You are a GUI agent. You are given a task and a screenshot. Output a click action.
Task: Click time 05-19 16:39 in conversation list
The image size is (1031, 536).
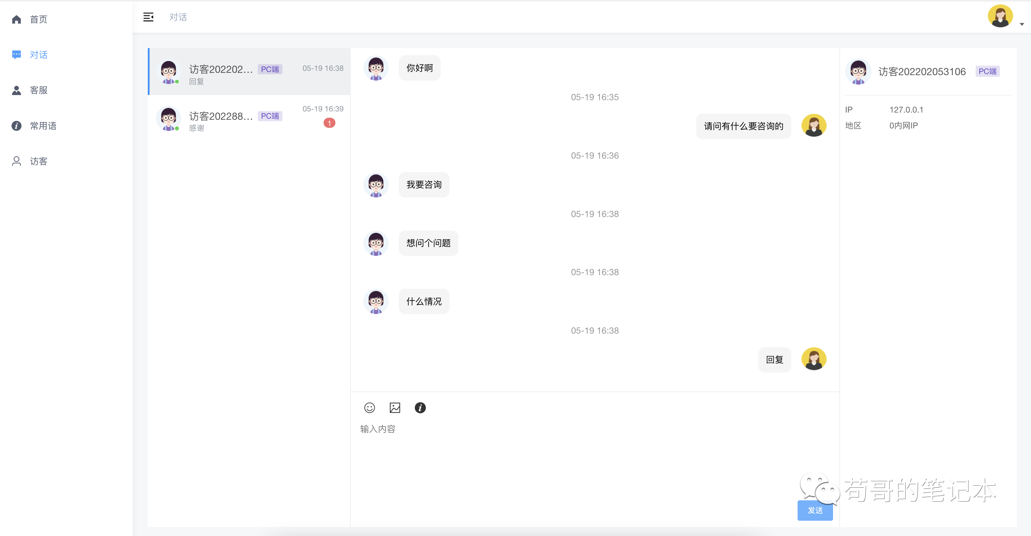[x=323, y=109]
